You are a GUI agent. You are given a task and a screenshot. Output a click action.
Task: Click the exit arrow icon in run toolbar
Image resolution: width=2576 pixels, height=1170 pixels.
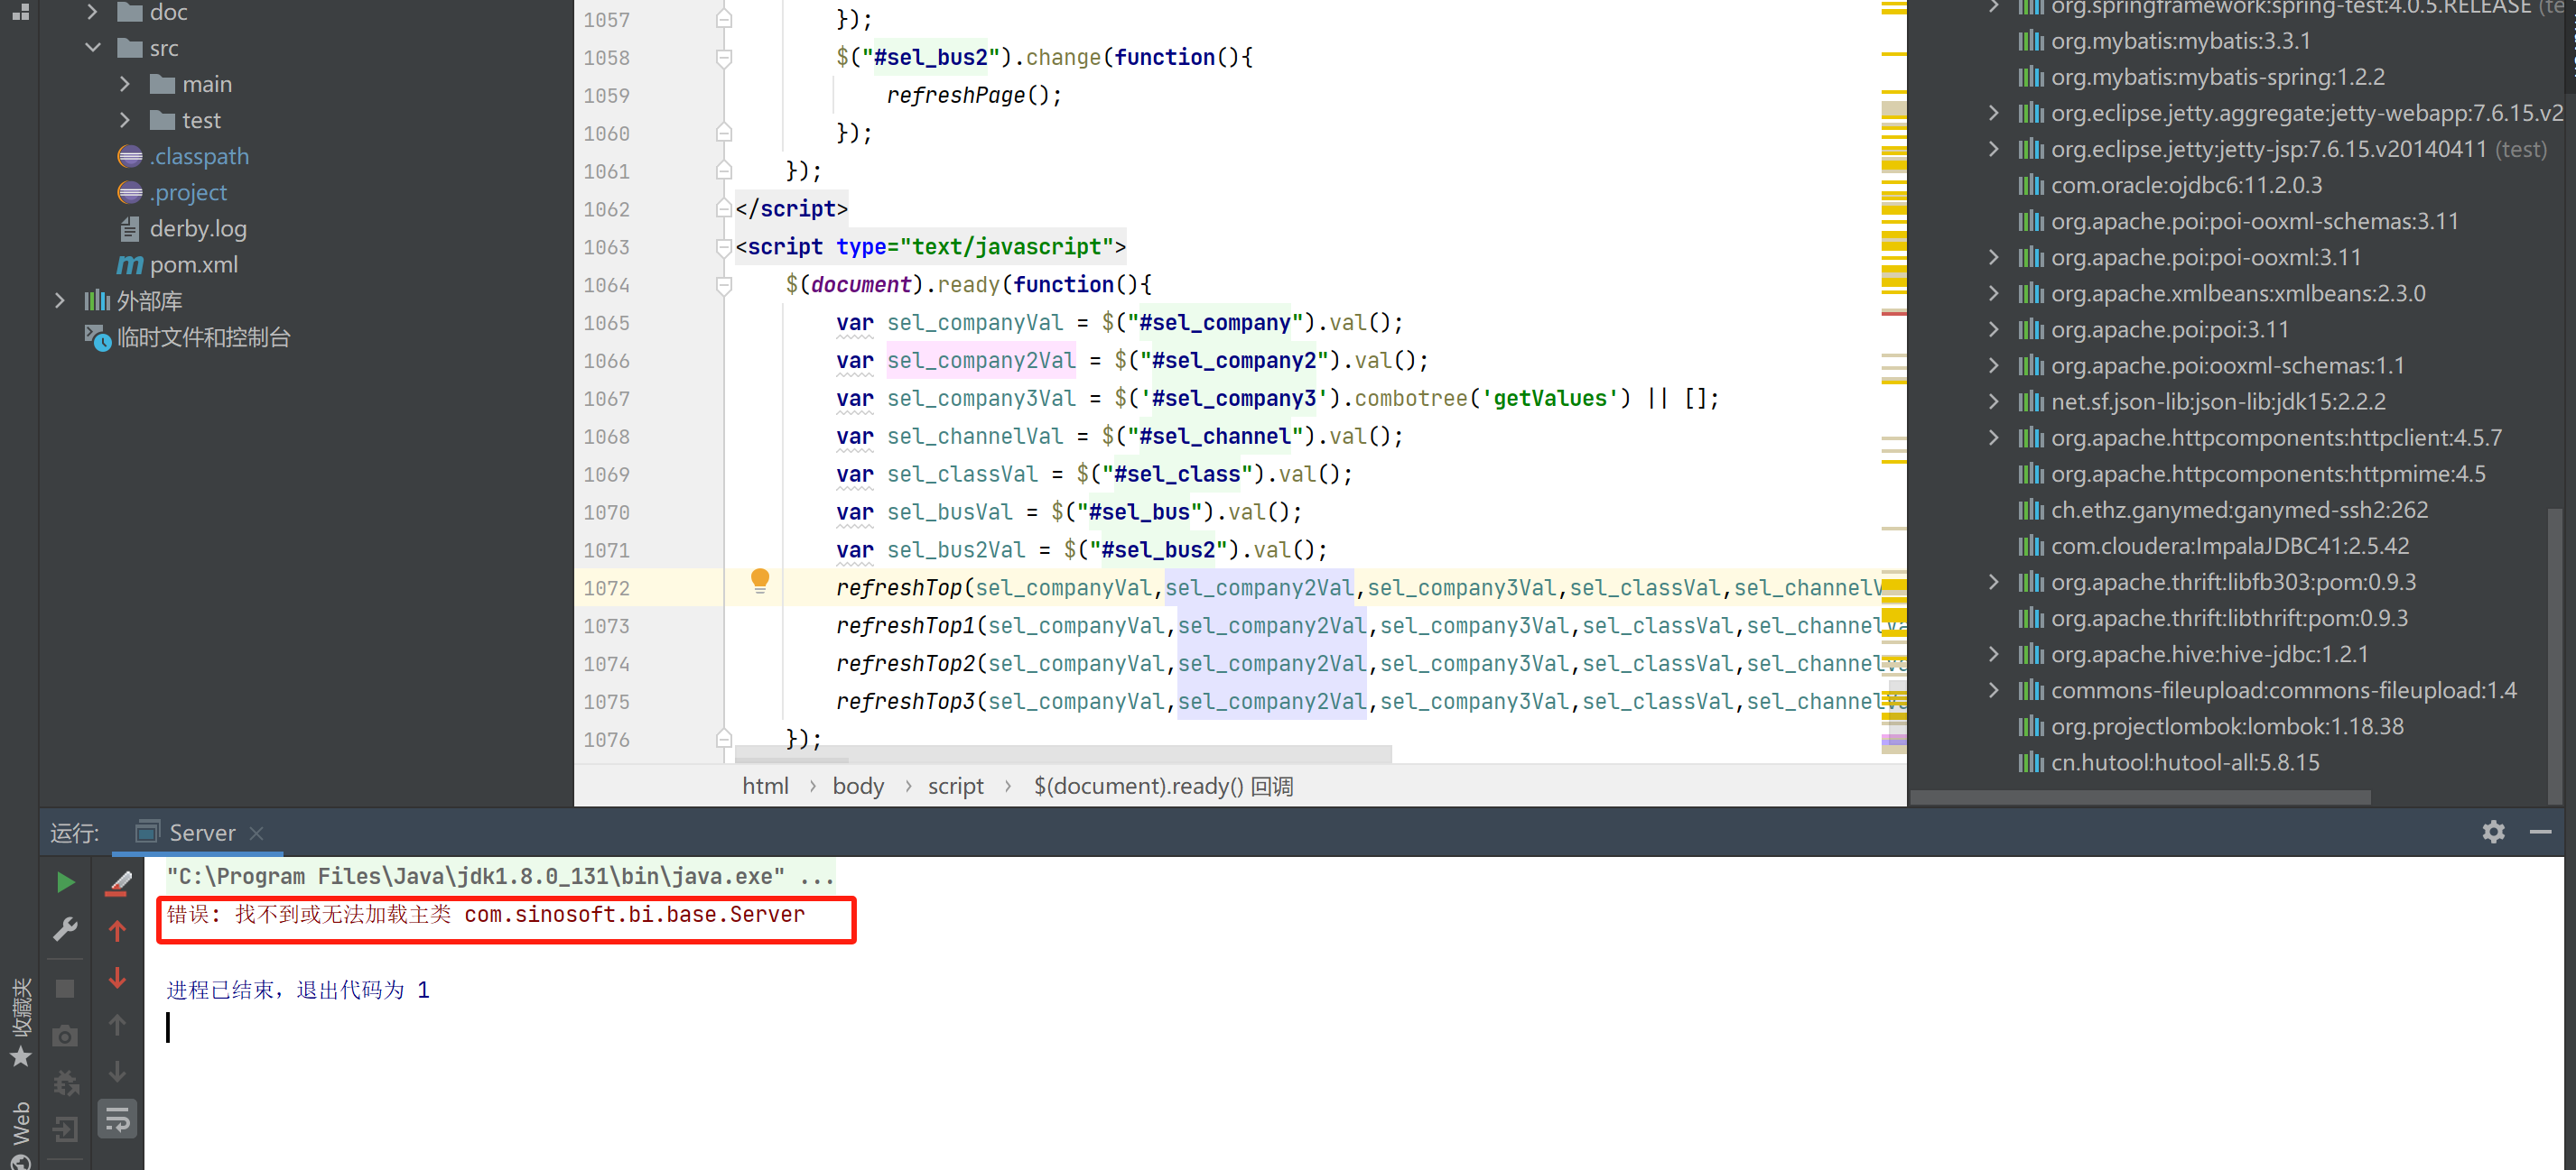click(65, 1130)
